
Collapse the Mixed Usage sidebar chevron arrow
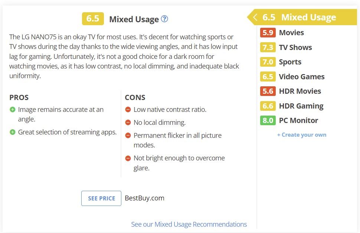(x=255, y=17)
